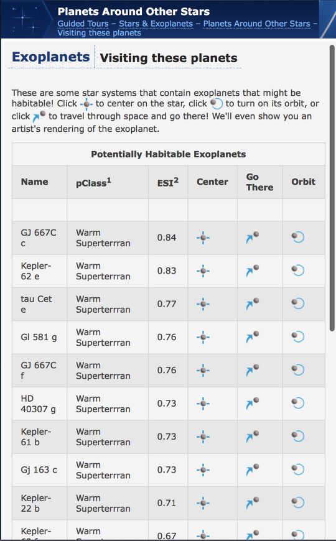Show orbit of Kepler-61 b
The height and width of the screenshot is (541, 336).
(x=297, y=436)
